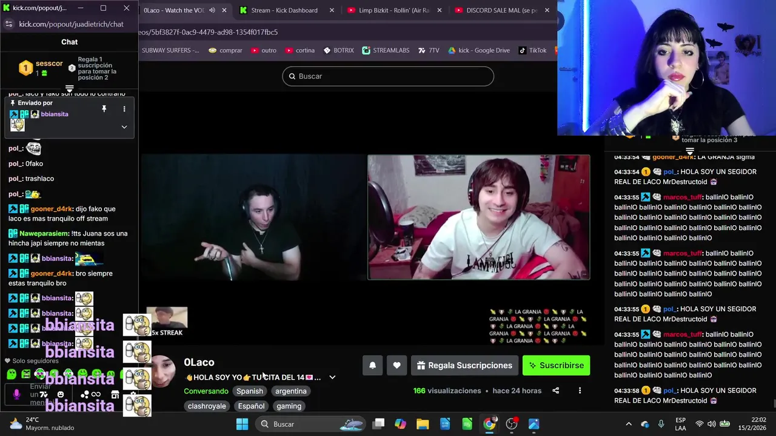
Task: Open kick - Google Drive bookmark
Action: 479,50
